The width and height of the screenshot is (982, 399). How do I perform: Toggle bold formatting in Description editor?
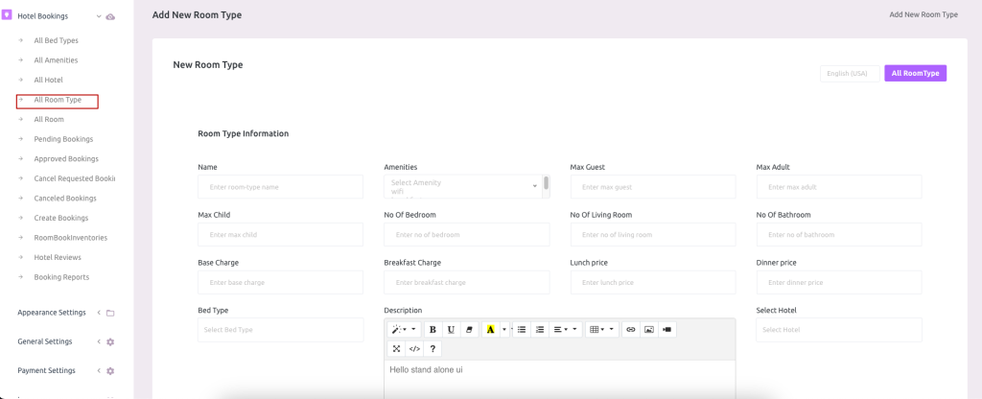tap(433, 330)
